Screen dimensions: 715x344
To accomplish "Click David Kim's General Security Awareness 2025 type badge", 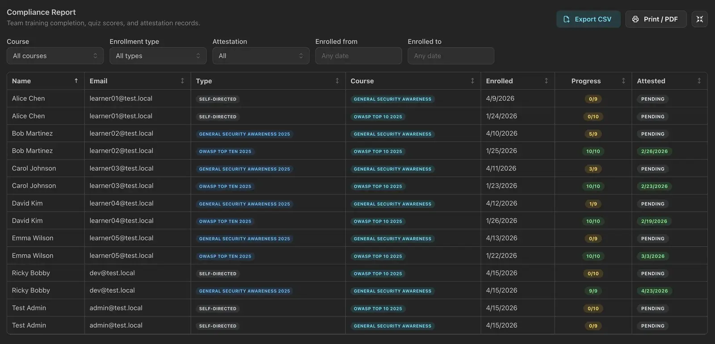I will coord(244,204).
